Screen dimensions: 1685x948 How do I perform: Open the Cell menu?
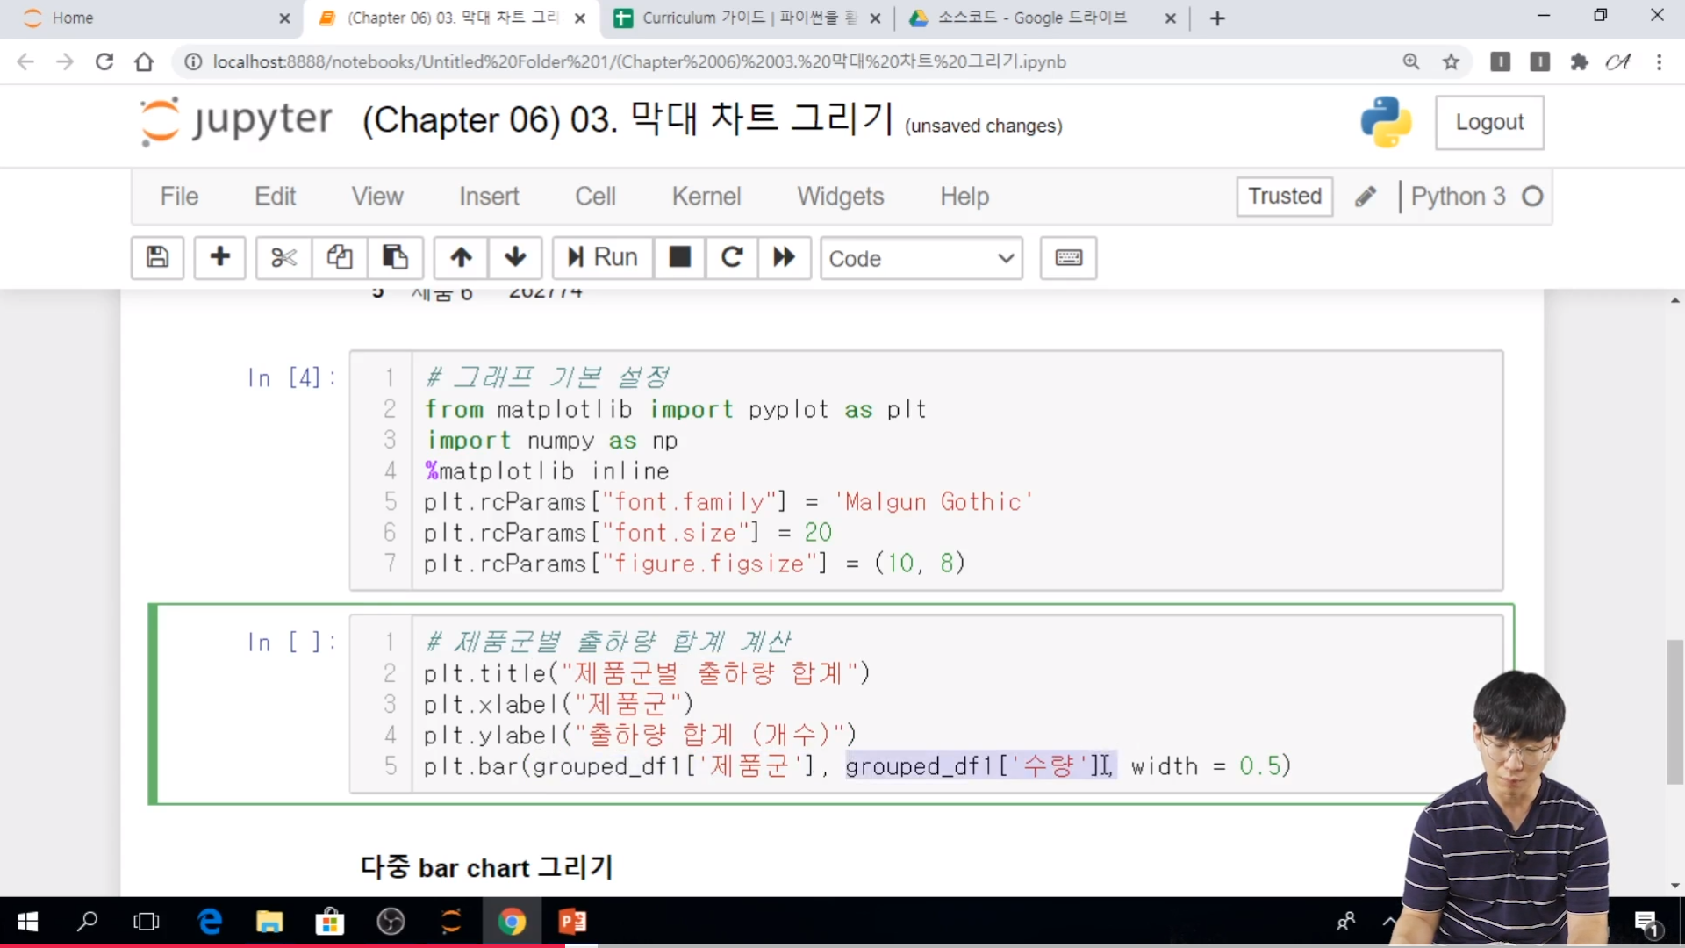pyautogui.click(x=595, y=196)
